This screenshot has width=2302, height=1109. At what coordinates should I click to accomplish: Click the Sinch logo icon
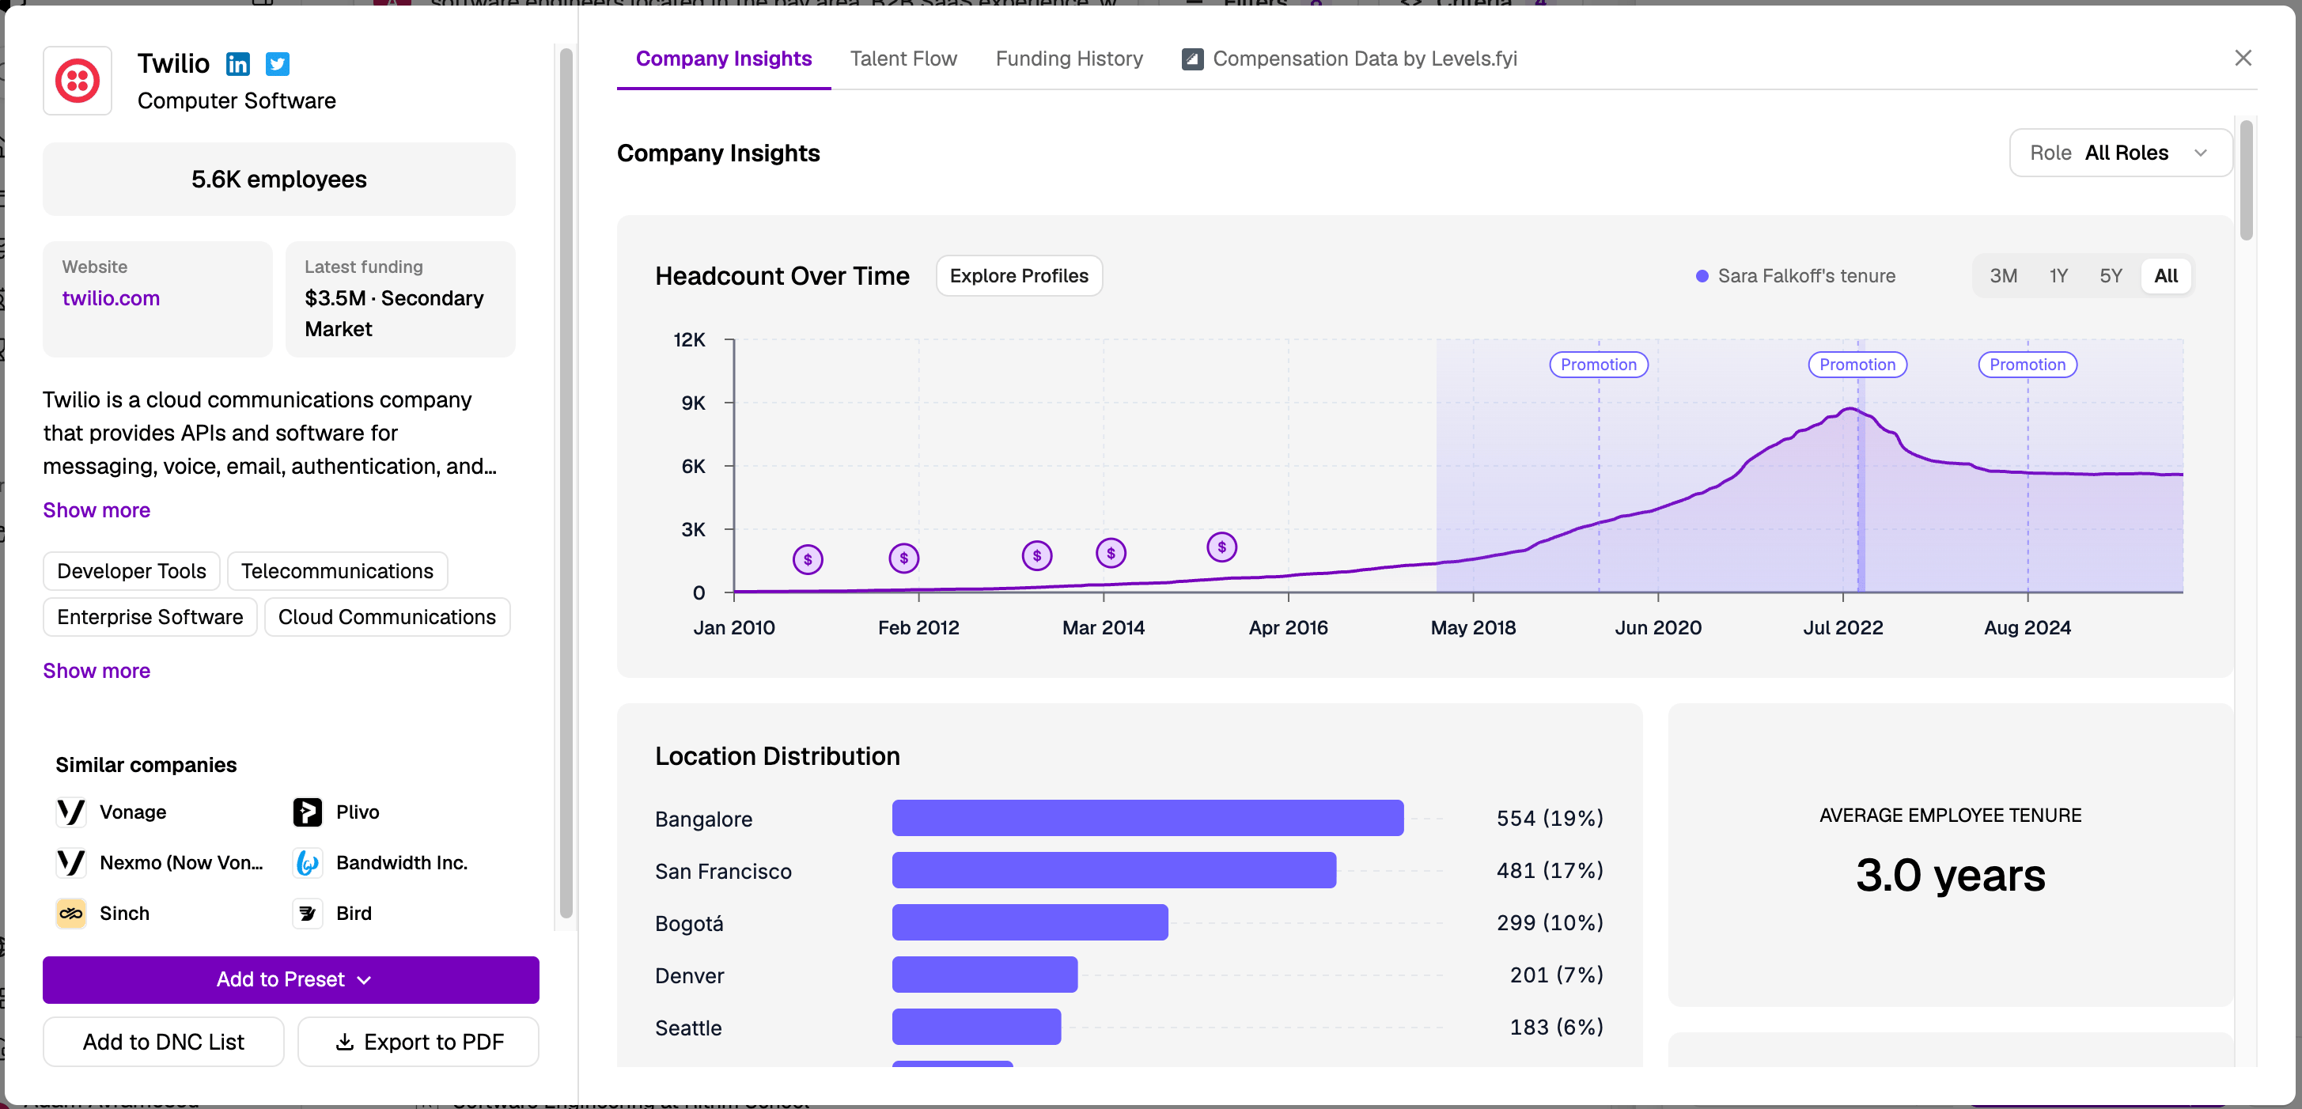[x=70, y=914]
